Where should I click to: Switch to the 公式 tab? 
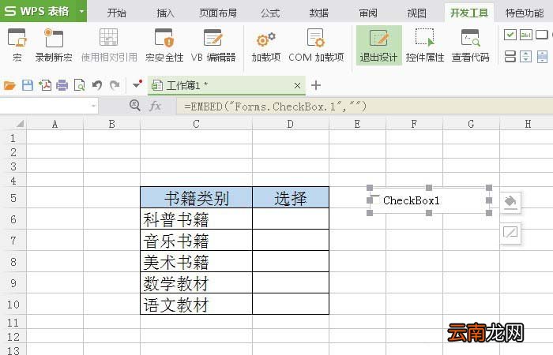point(270,13)
